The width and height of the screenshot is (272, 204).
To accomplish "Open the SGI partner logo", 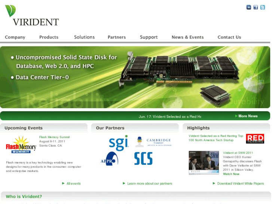I will click(119, 143).
